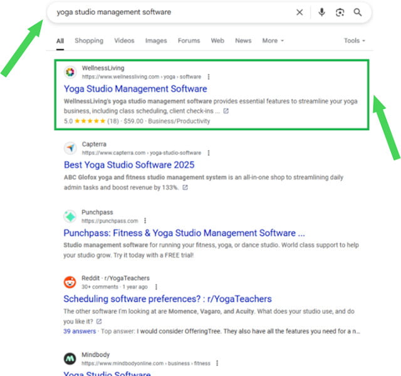This screenshot has width=401, height=376.
Task: Expand the More search filters dropdown
Action: [273, 41]
